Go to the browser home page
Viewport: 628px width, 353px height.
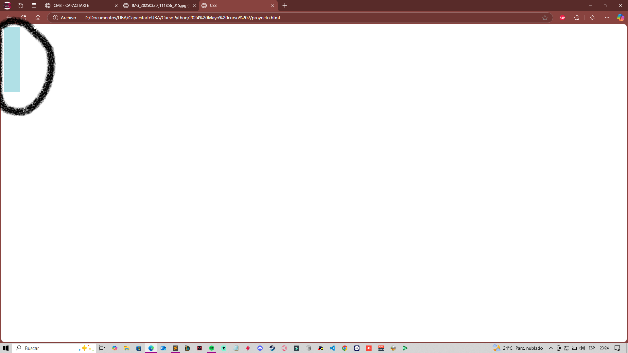click(x=38, y=18)
